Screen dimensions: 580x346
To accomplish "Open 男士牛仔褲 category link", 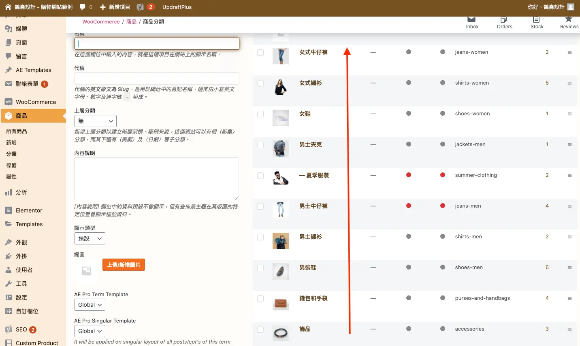I will (x=313, y=206).
